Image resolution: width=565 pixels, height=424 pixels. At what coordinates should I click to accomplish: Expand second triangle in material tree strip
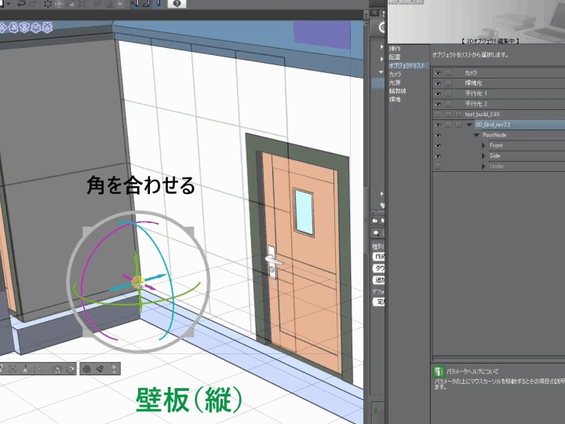pyautogui.click(x=381, y=59)
